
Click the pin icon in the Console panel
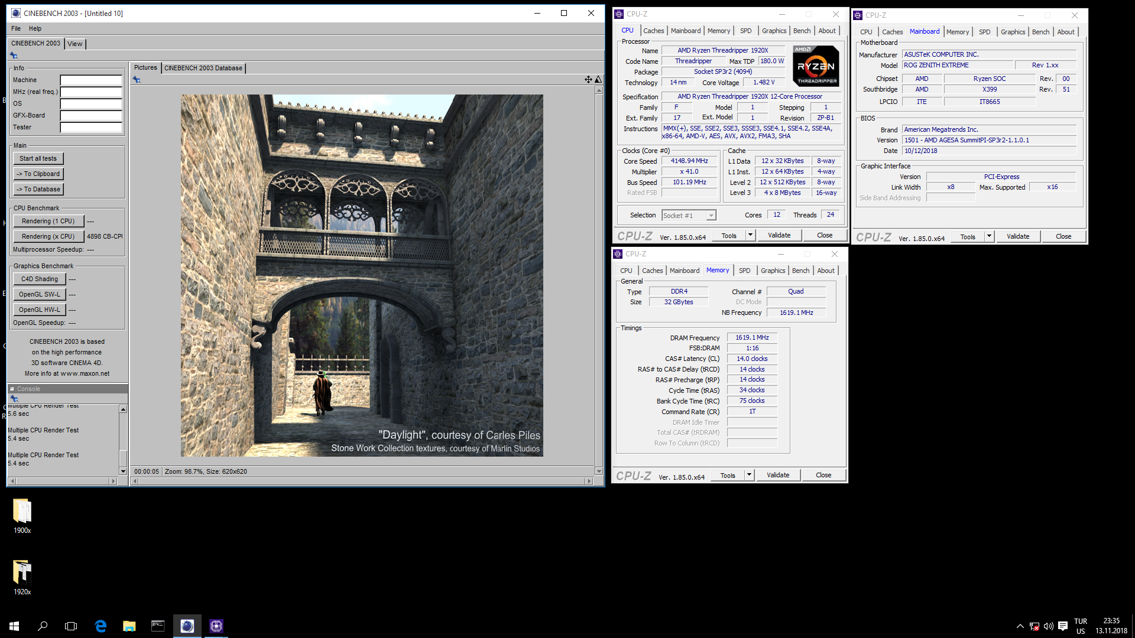click(x=14, y=399)
